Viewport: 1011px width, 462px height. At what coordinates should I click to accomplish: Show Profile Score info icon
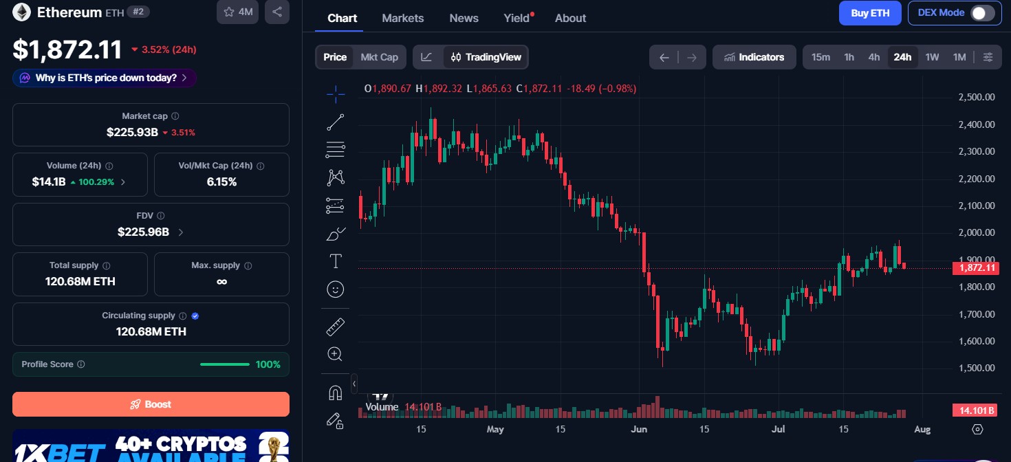(81, 364)
